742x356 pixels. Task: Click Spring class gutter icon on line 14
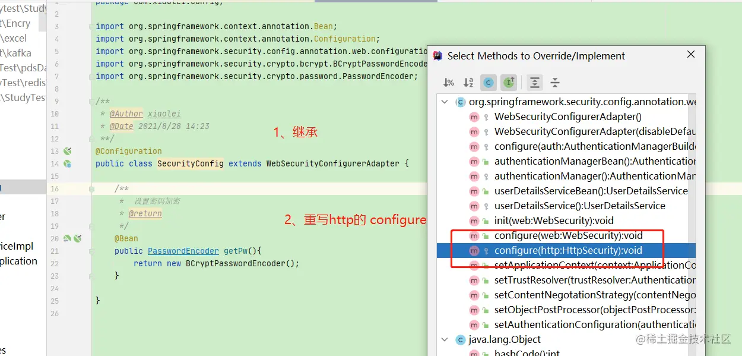tap(68, 163)
